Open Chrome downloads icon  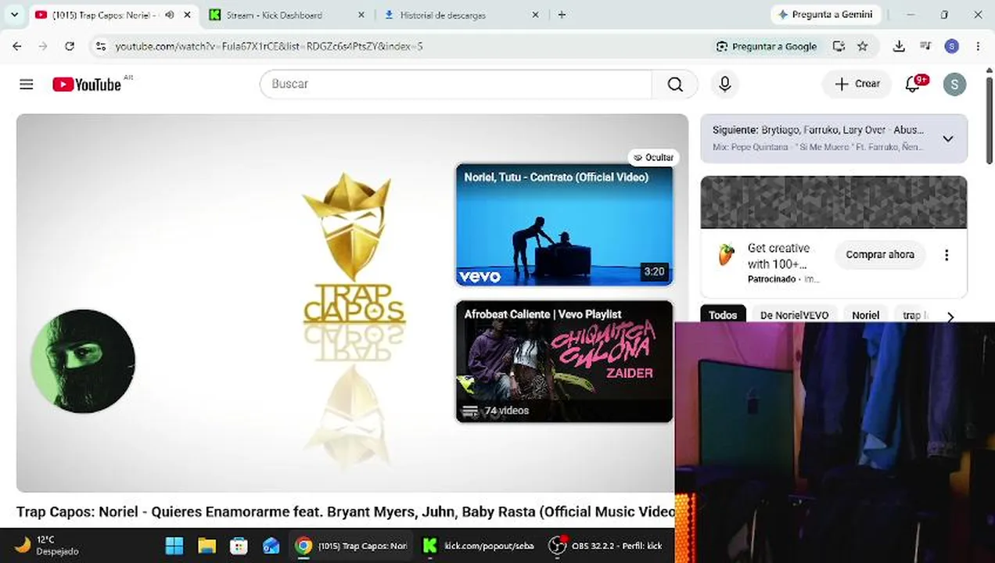[x=899, y=46]
